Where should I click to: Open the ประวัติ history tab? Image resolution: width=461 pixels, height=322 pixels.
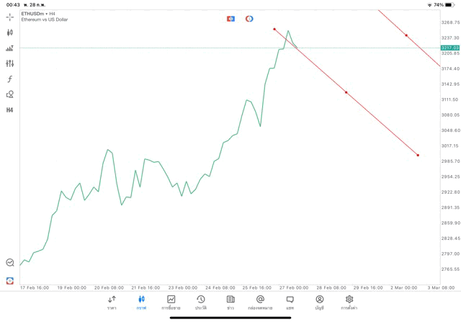point(201,303)
